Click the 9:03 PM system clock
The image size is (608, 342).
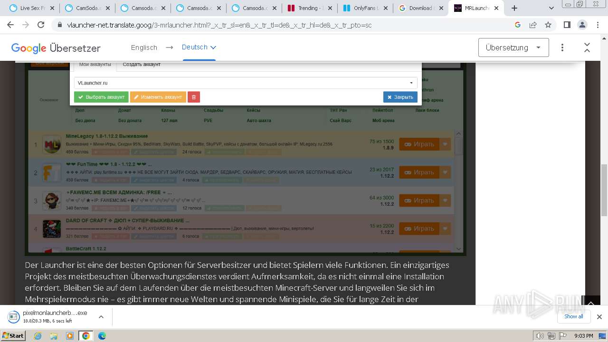[x=584, y=336]
